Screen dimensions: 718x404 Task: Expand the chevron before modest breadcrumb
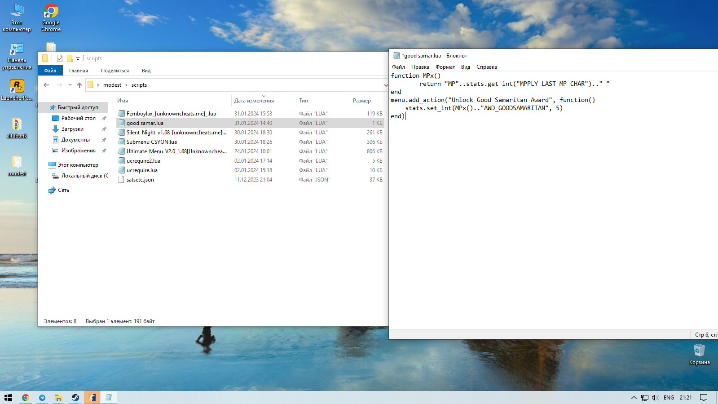98,85
